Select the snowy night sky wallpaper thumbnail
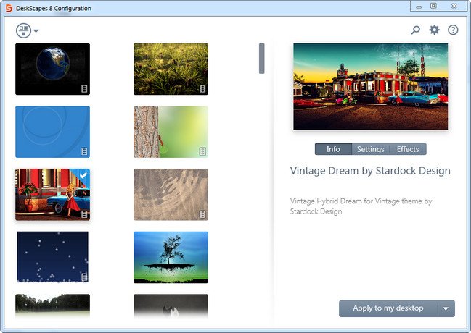This screenshot has width=471, height=333. (52, 257)
